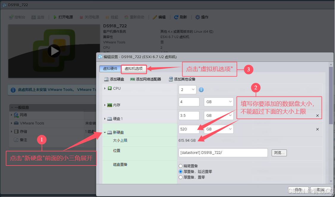Click the 磁盘置备 label
The width and height of the screenshot is (335, 197).
(x=120, y=165)
